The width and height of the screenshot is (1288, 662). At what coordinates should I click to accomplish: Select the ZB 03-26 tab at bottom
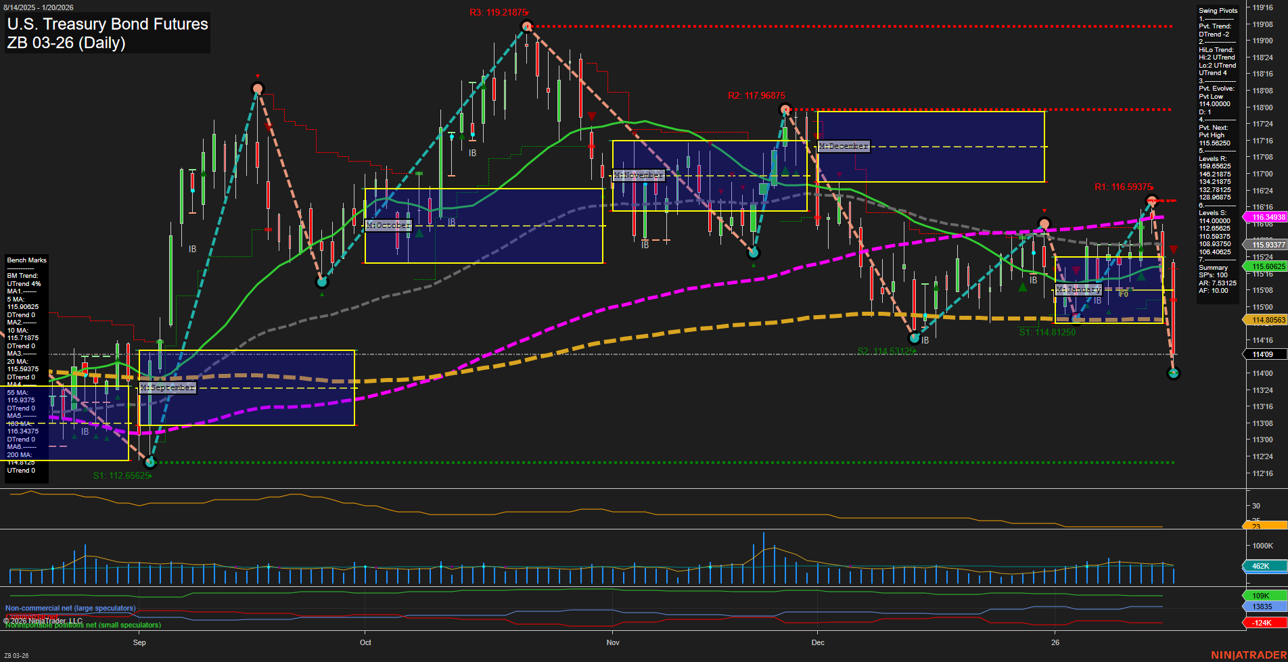coord(17,655)
